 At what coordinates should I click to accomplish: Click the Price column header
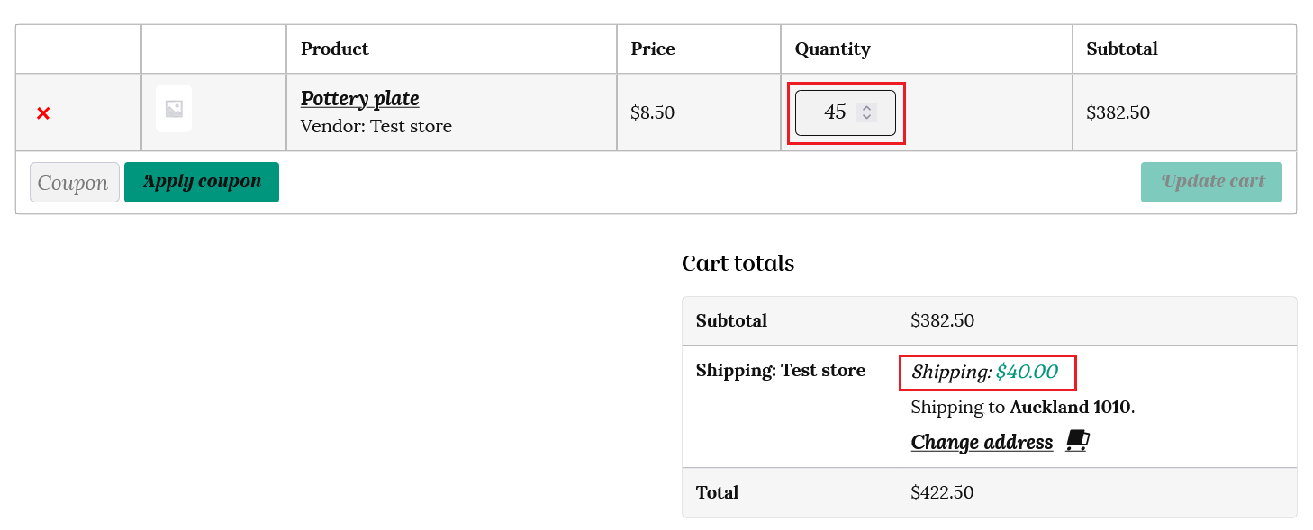click(653, 49)
